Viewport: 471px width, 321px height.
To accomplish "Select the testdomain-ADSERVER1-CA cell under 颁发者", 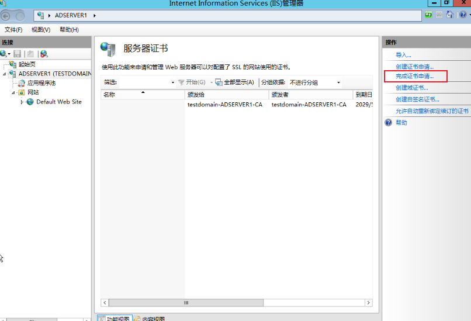I will coord(309,105).
